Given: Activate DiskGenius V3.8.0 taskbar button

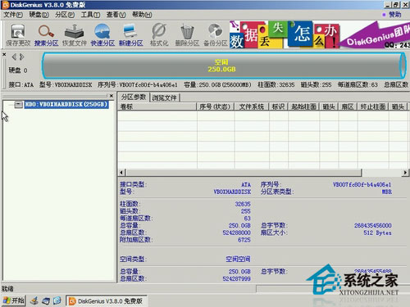Looking at the screenshot, I should pos(107,300).
